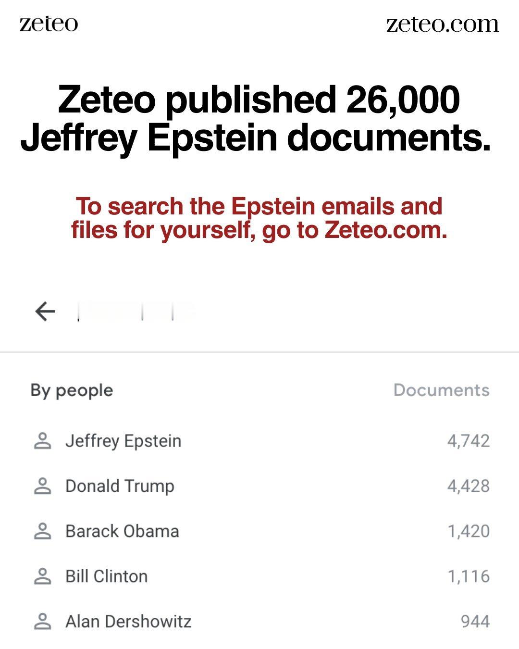Click the back arrow icon
Screen dimensions: 519x649
pos(44,312)
